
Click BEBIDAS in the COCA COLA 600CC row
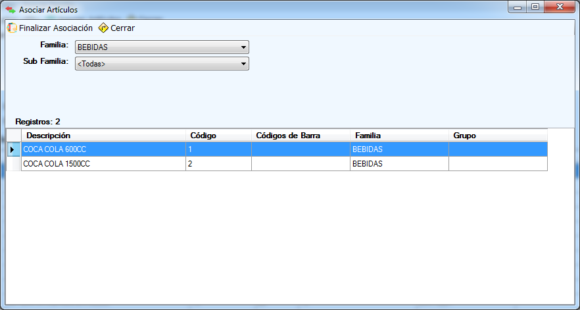pyautogui.click(x=400, y=149)
